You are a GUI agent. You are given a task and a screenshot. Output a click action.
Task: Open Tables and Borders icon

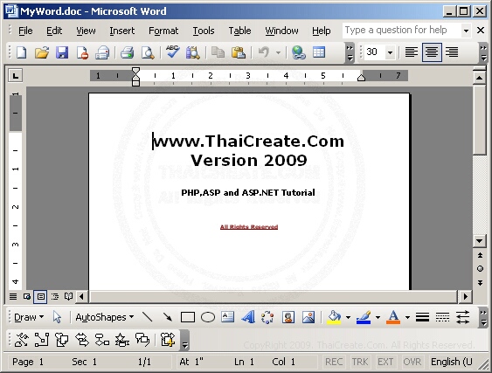coord(319,52)
